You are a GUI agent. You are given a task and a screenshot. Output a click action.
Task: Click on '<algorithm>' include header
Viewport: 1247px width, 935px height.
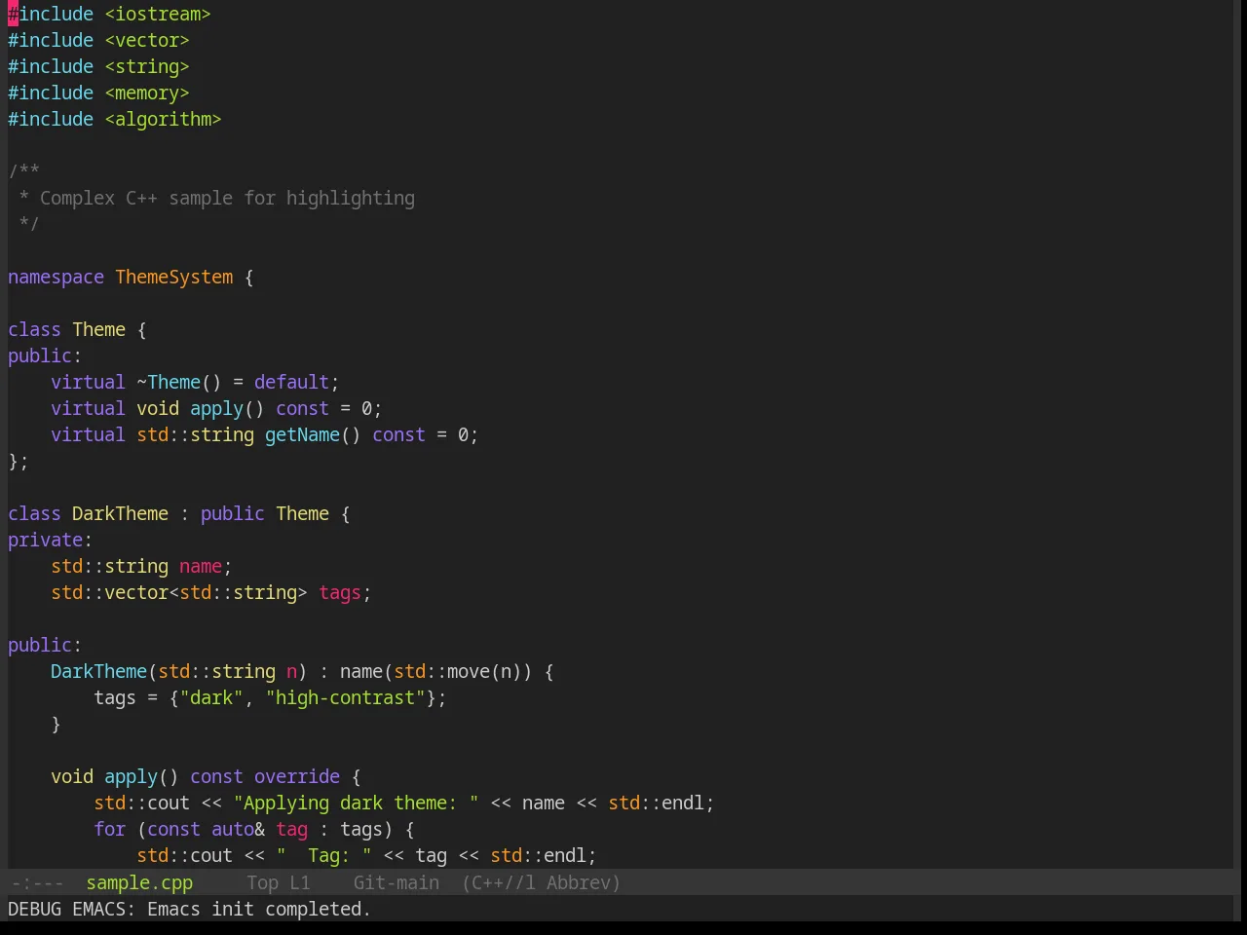pos(164,119)
